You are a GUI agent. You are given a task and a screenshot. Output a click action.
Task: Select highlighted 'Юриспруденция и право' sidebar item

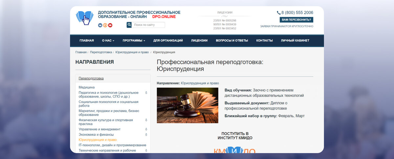point(98,140)
